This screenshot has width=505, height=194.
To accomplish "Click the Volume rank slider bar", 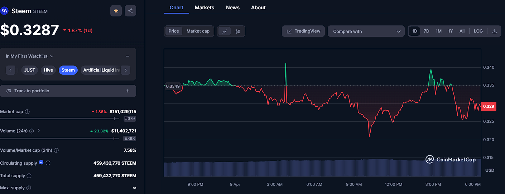I will (x=59, y=138).
